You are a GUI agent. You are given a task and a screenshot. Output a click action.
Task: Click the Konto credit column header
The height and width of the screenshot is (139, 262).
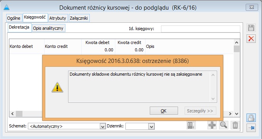(63, 46)
